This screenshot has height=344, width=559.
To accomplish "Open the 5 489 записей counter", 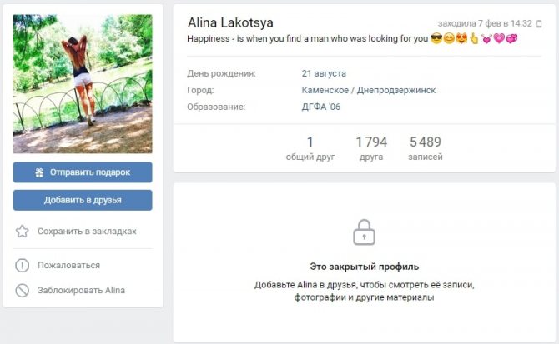I will tap(426, 148).
